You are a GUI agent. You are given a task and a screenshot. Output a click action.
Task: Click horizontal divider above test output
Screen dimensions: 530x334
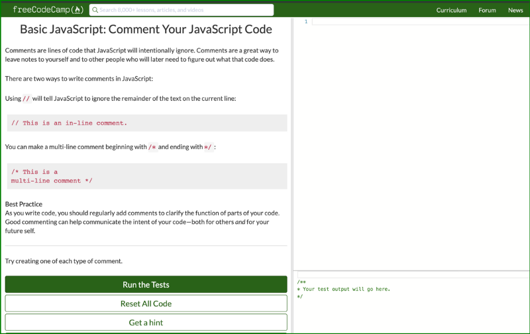point(411,272)
